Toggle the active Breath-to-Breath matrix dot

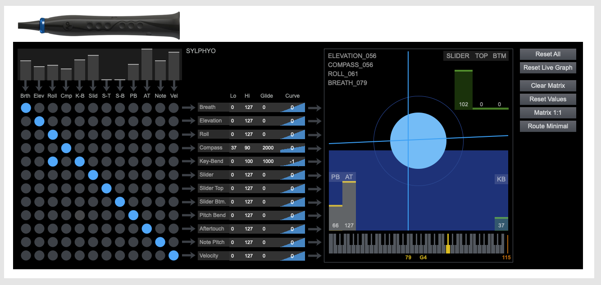click(26, 108)
